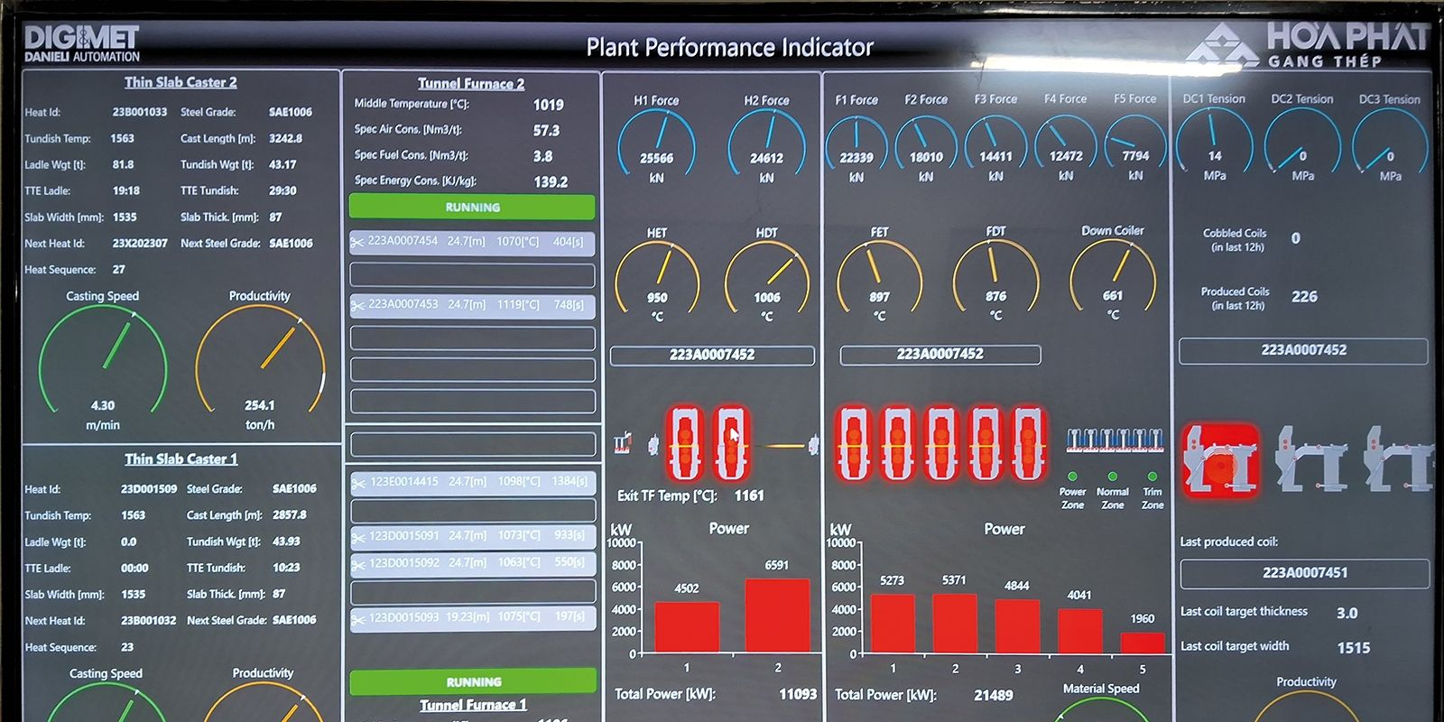
Task: Click the laminar cooling bank icon
Action: coord(1115,440)
